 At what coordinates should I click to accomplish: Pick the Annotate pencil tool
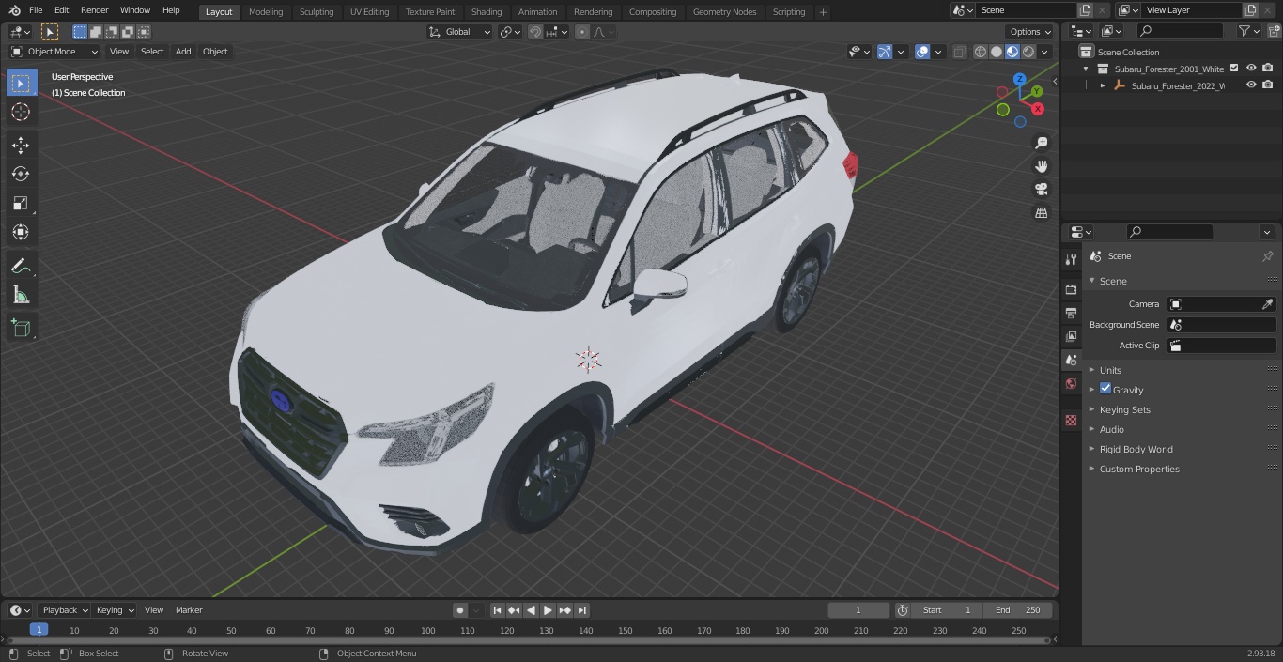(21, 267)
